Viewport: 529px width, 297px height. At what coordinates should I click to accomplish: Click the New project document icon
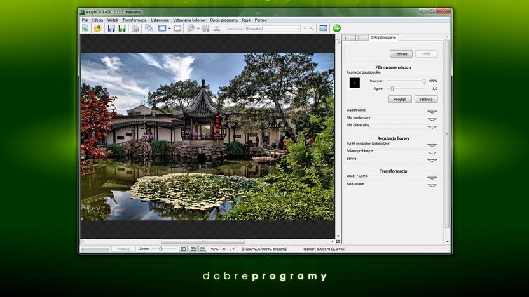tap(85, 29)
